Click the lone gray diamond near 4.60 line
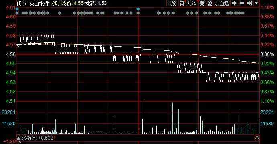Image resolution: width=277 pixels, height=144 pixels. point(60,13)
